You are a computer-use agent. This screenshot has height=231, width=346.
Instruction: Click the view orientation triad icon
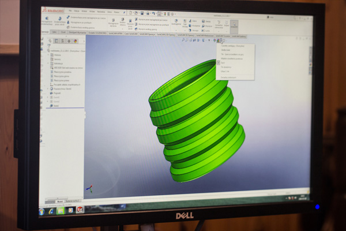coord(88,188)
